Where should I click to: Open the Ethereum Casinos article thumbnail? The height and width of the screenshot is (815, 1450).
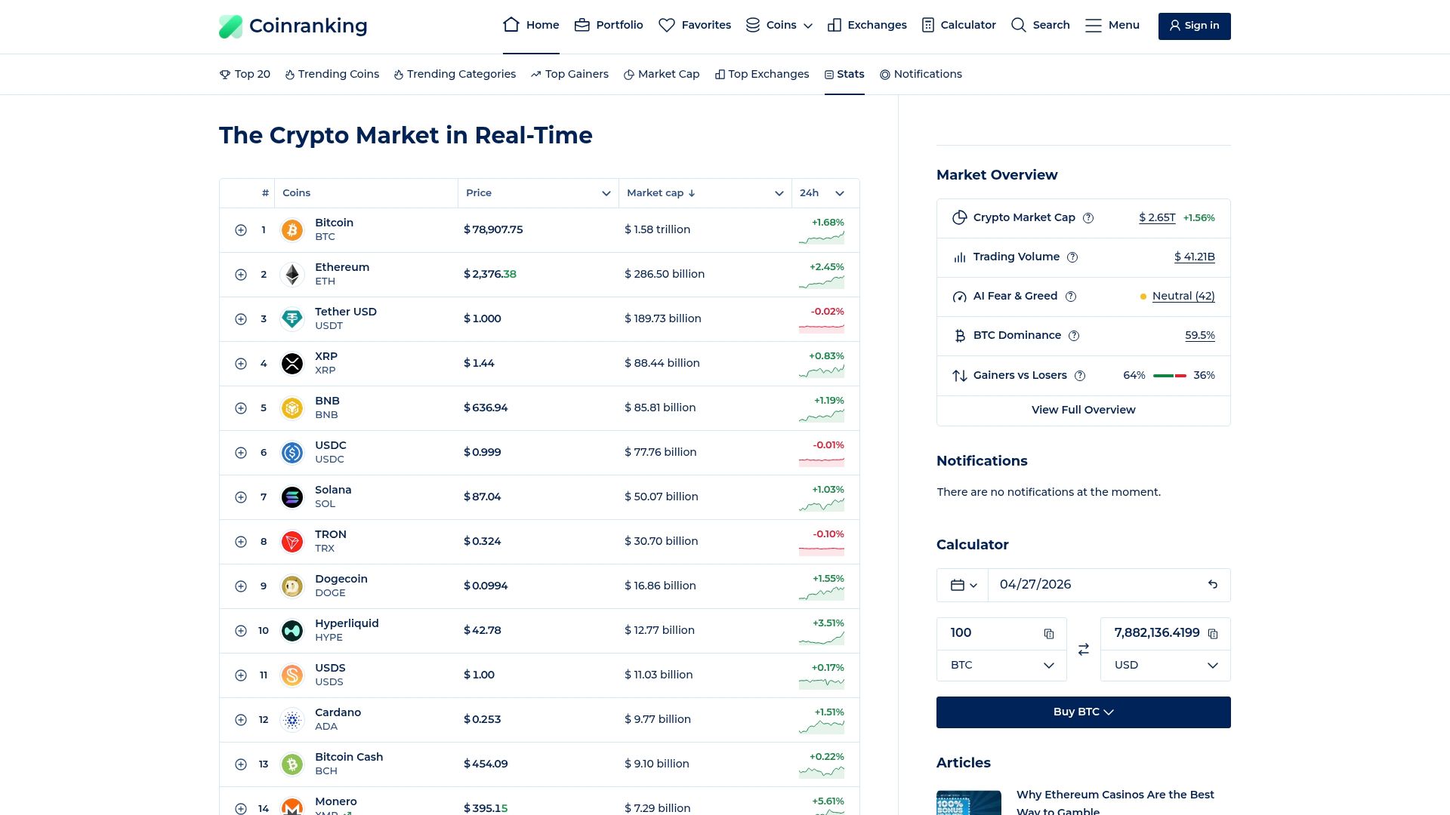pos(969,803)
